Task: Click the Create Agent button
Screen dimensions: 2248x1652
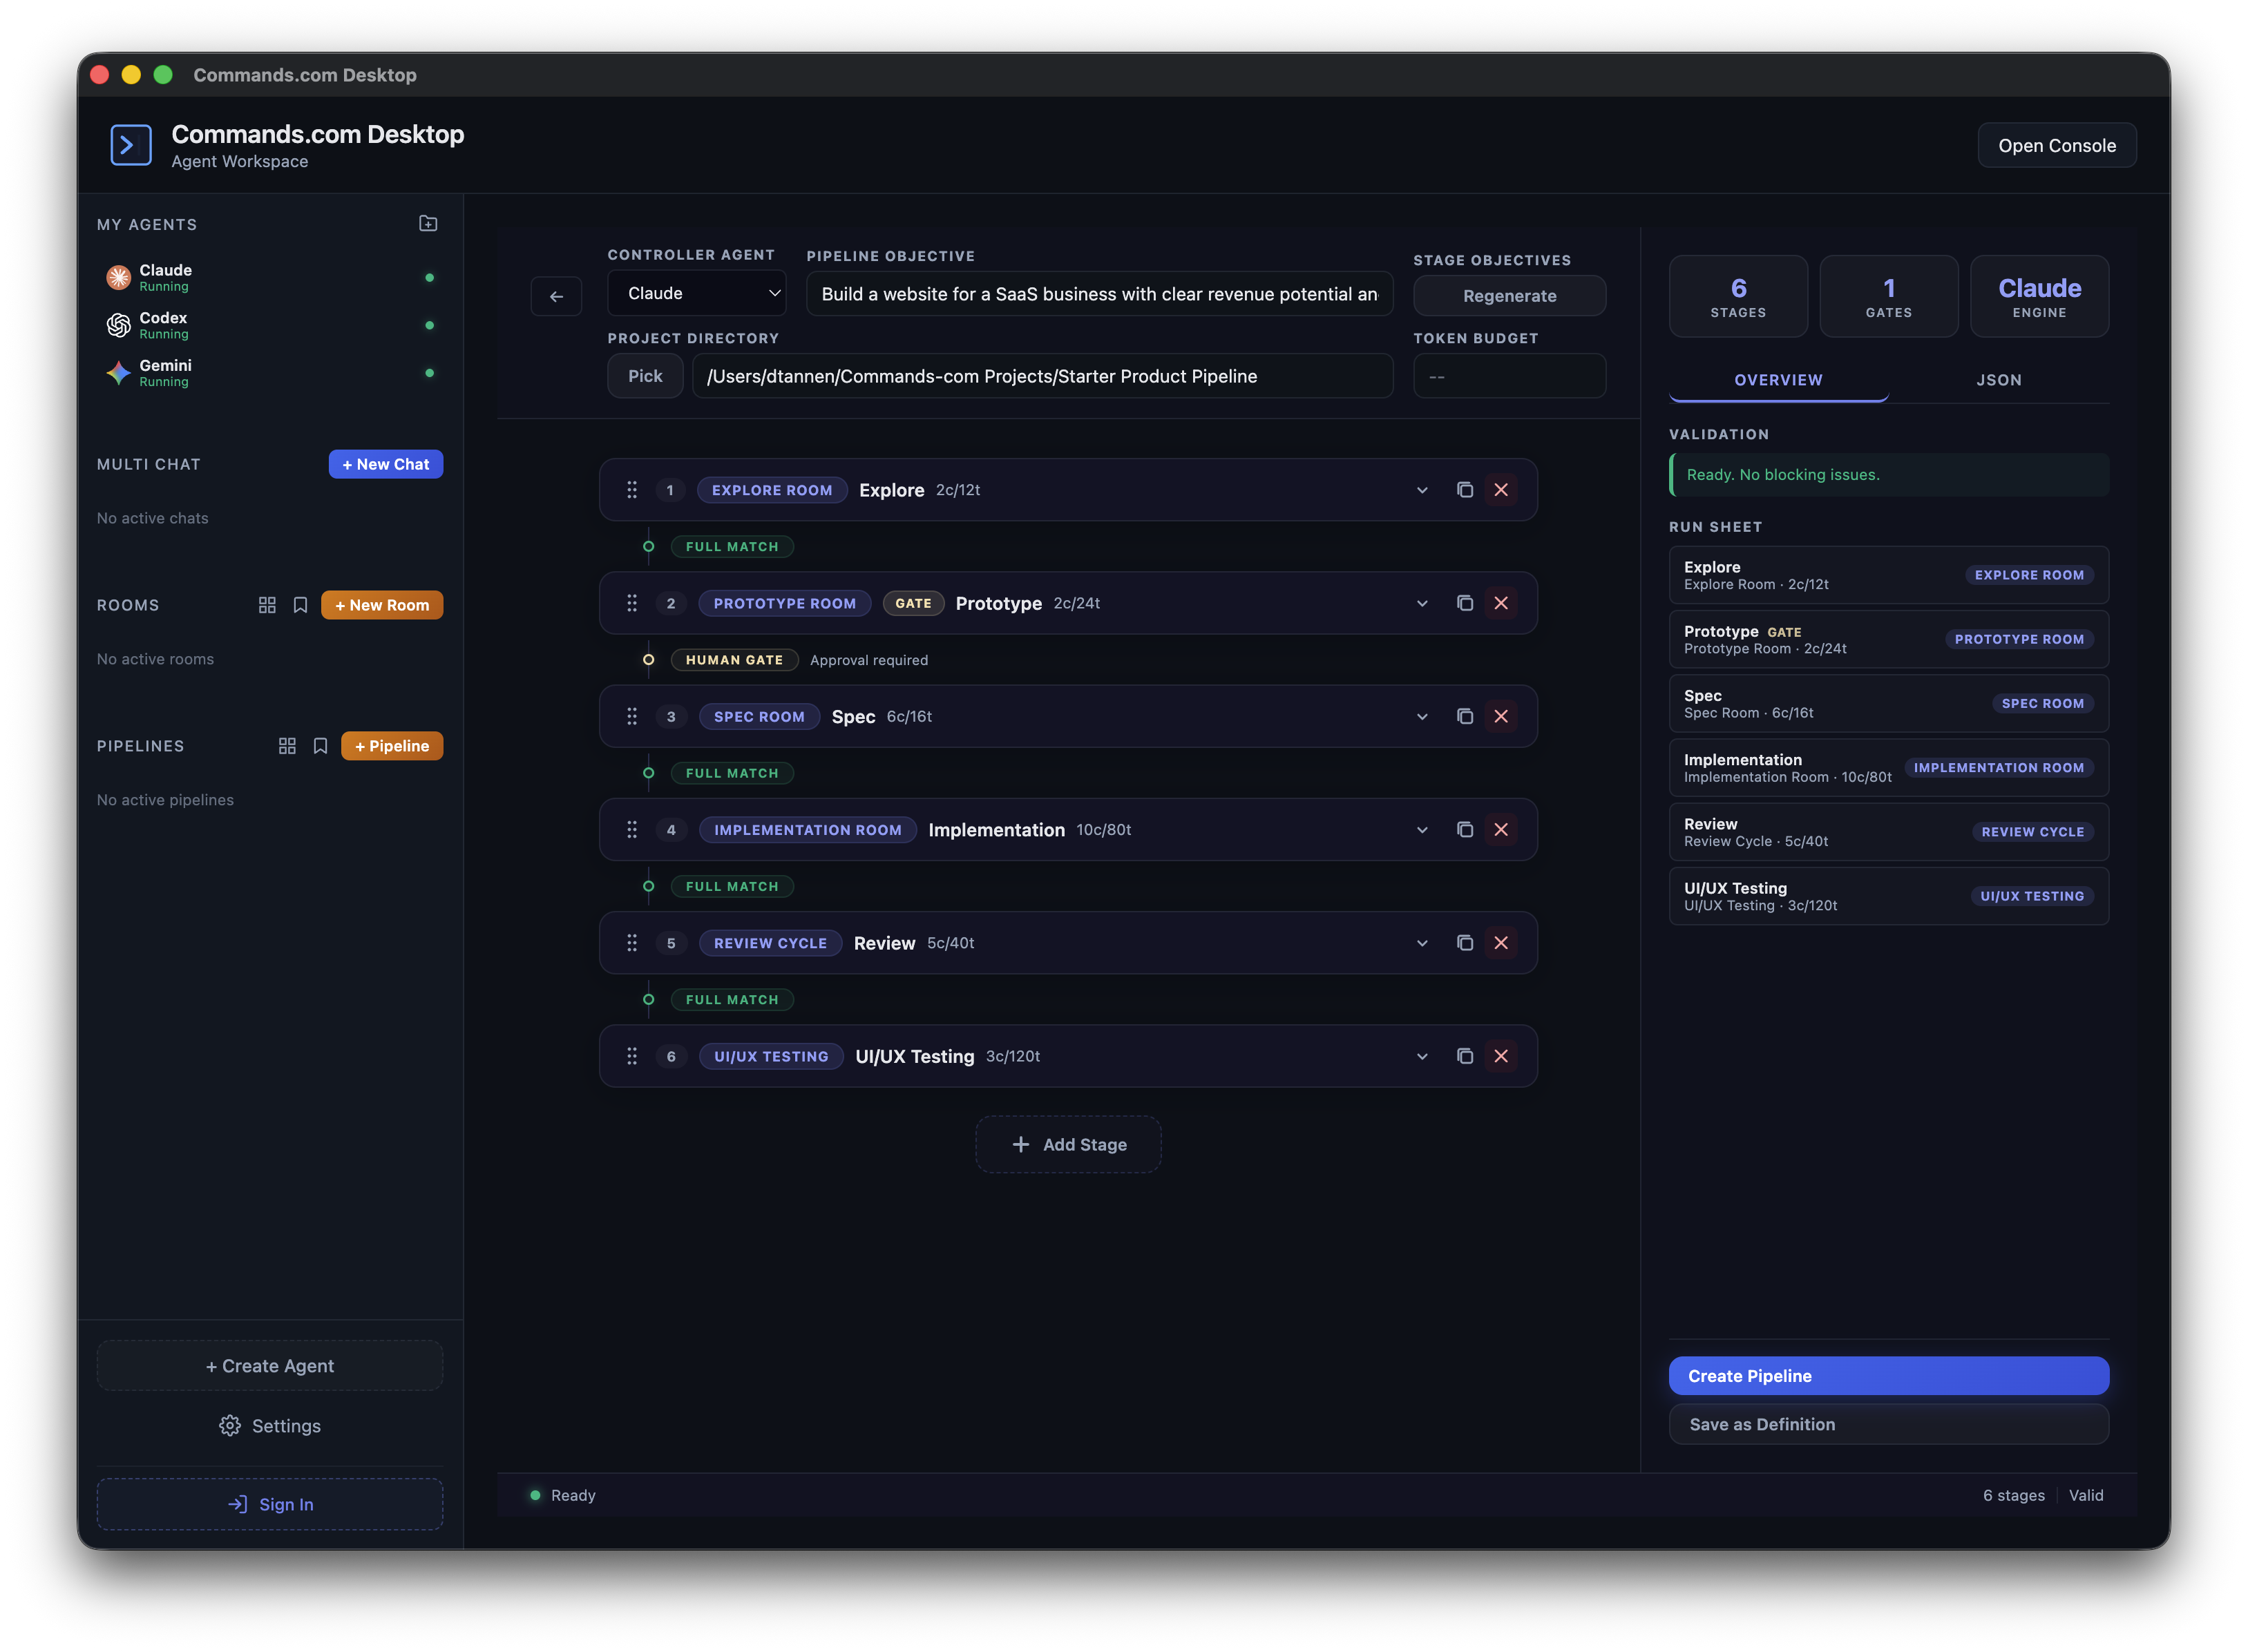Action: tap(270, 1366)
